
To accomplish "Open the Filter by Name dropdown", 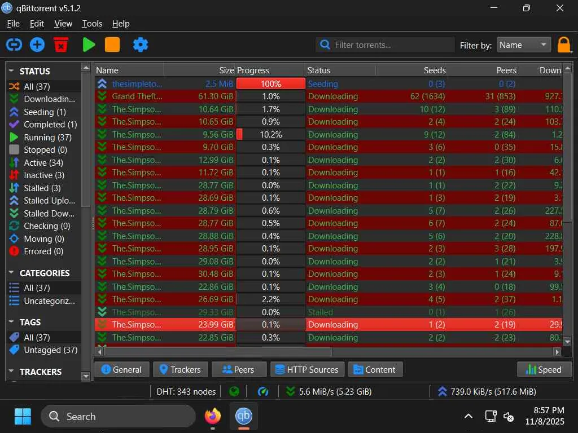I will pos(523,45).
